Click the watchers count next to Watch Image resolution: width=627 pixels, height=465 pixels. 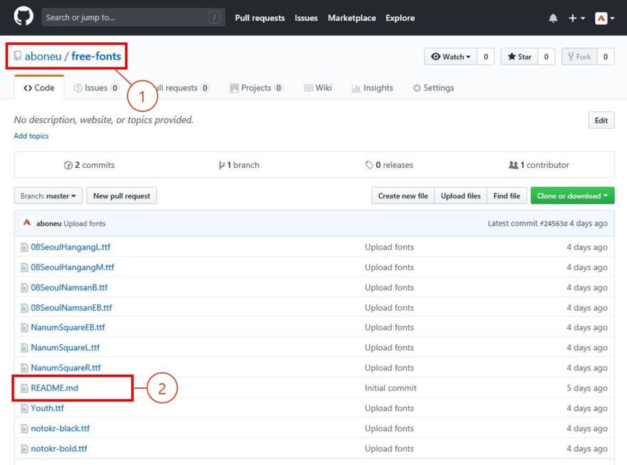click(486, 56)
